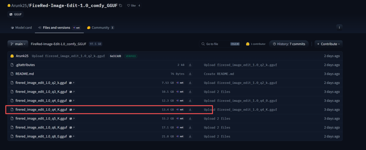Click the GGUF viewer icon for q4_K file
Screen dimensions: 366x150
tap(72, 109)
